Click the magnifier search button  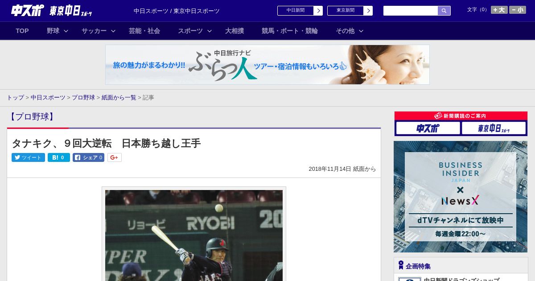(x=444, y=11)
